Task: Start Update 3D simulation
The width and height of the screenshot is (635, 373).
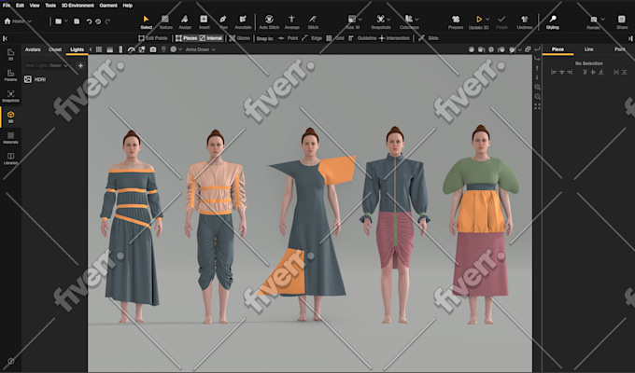Action: [x=478, y=21]
